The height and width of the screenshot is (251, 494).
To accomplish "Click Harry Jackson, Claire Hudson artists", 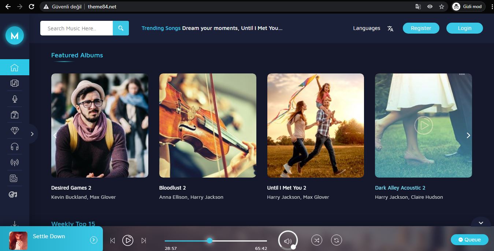I will click(x=409, y=197).
